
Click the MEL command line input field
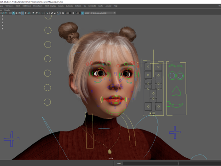(x=150, y=163)
